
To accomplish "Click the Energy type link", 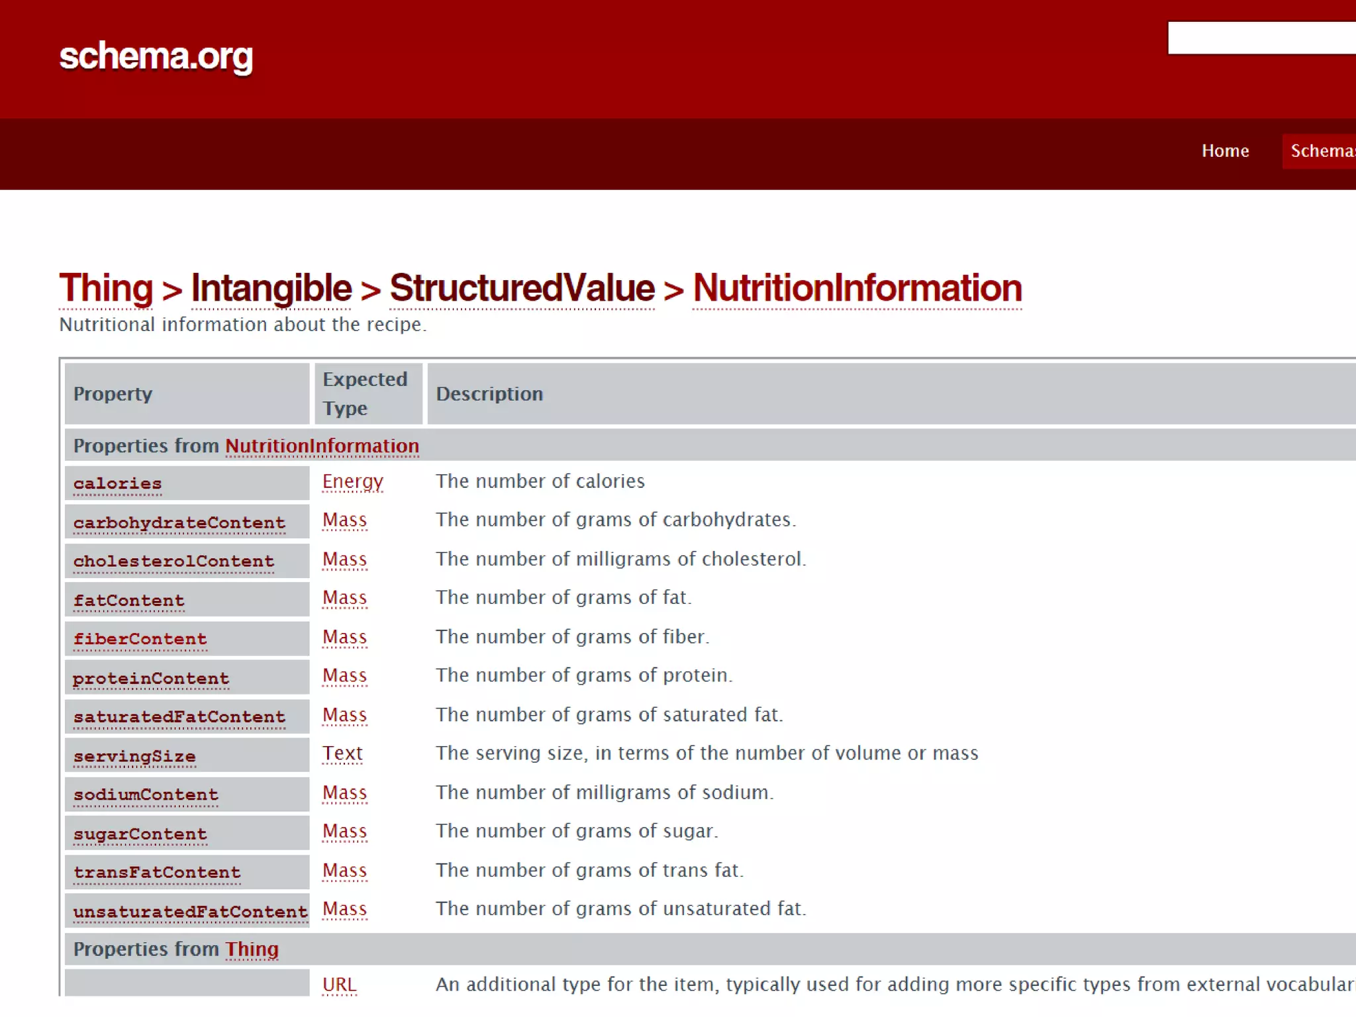I will point(352,481).
